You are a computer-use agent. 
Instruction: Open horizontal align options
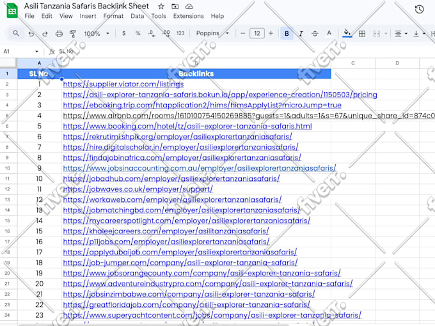(400, 34)
